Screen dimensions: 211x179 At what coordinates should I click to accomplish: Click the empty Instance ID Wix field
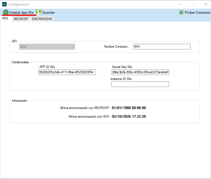click(x=140, y=84)
